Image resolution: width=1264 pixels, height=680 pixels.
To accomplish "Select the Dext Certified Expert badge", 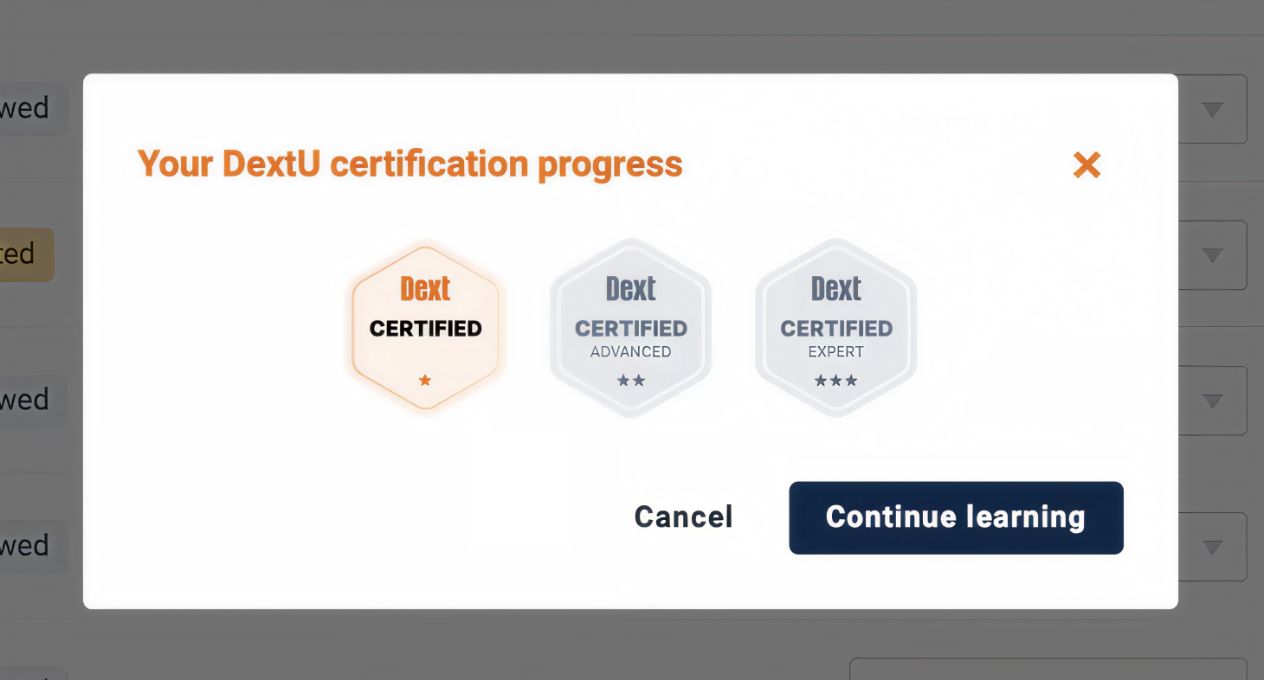I will point(836,328).
